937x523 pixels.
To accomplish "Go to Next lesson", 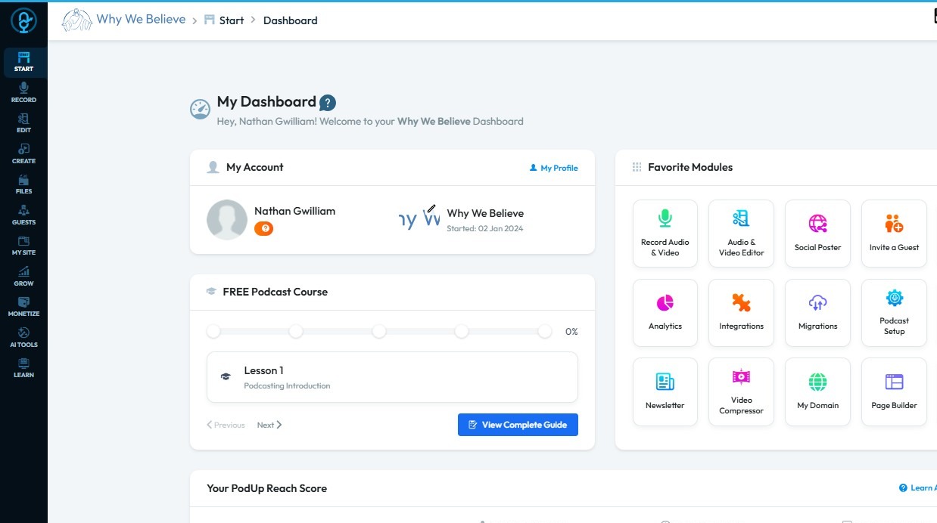I will tap(269, 425).
